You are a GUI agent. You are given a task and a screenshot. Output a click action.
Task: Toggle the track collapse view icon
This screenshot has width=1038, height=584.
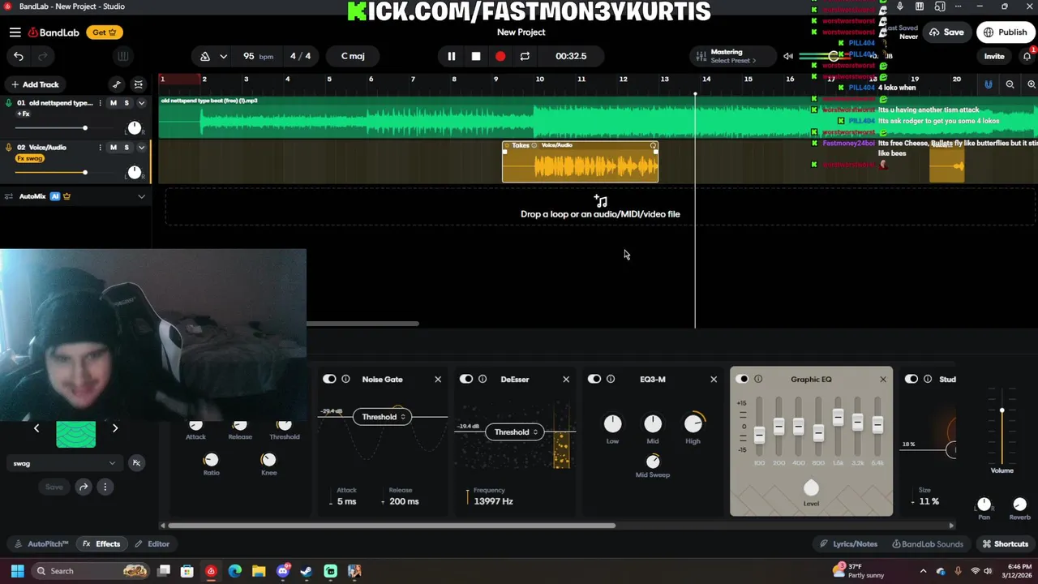pos(139,84)
